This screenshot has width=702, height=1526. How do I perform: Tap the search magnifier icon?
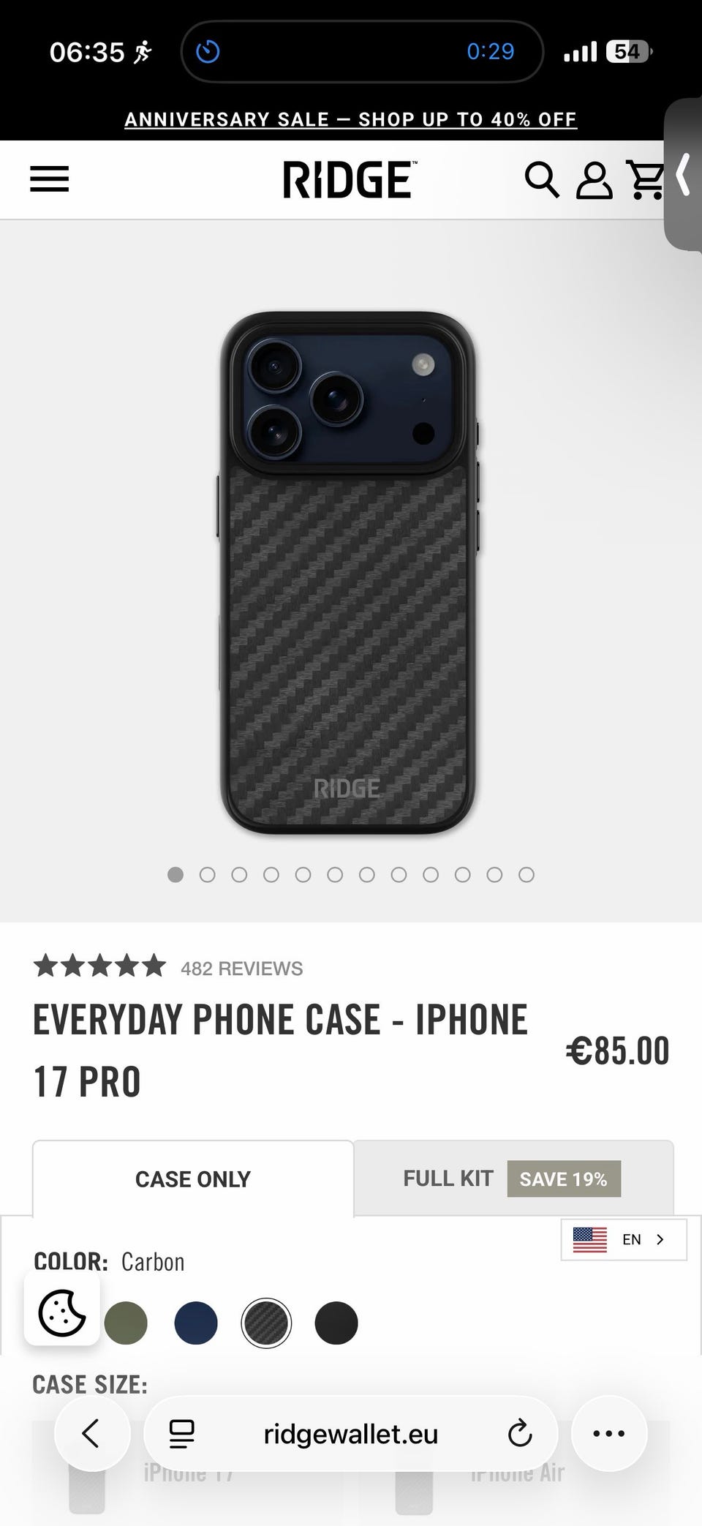(x=542, y=180)
